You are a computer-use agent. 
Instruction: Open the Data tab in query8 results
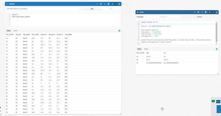click(x=9, y=31)
